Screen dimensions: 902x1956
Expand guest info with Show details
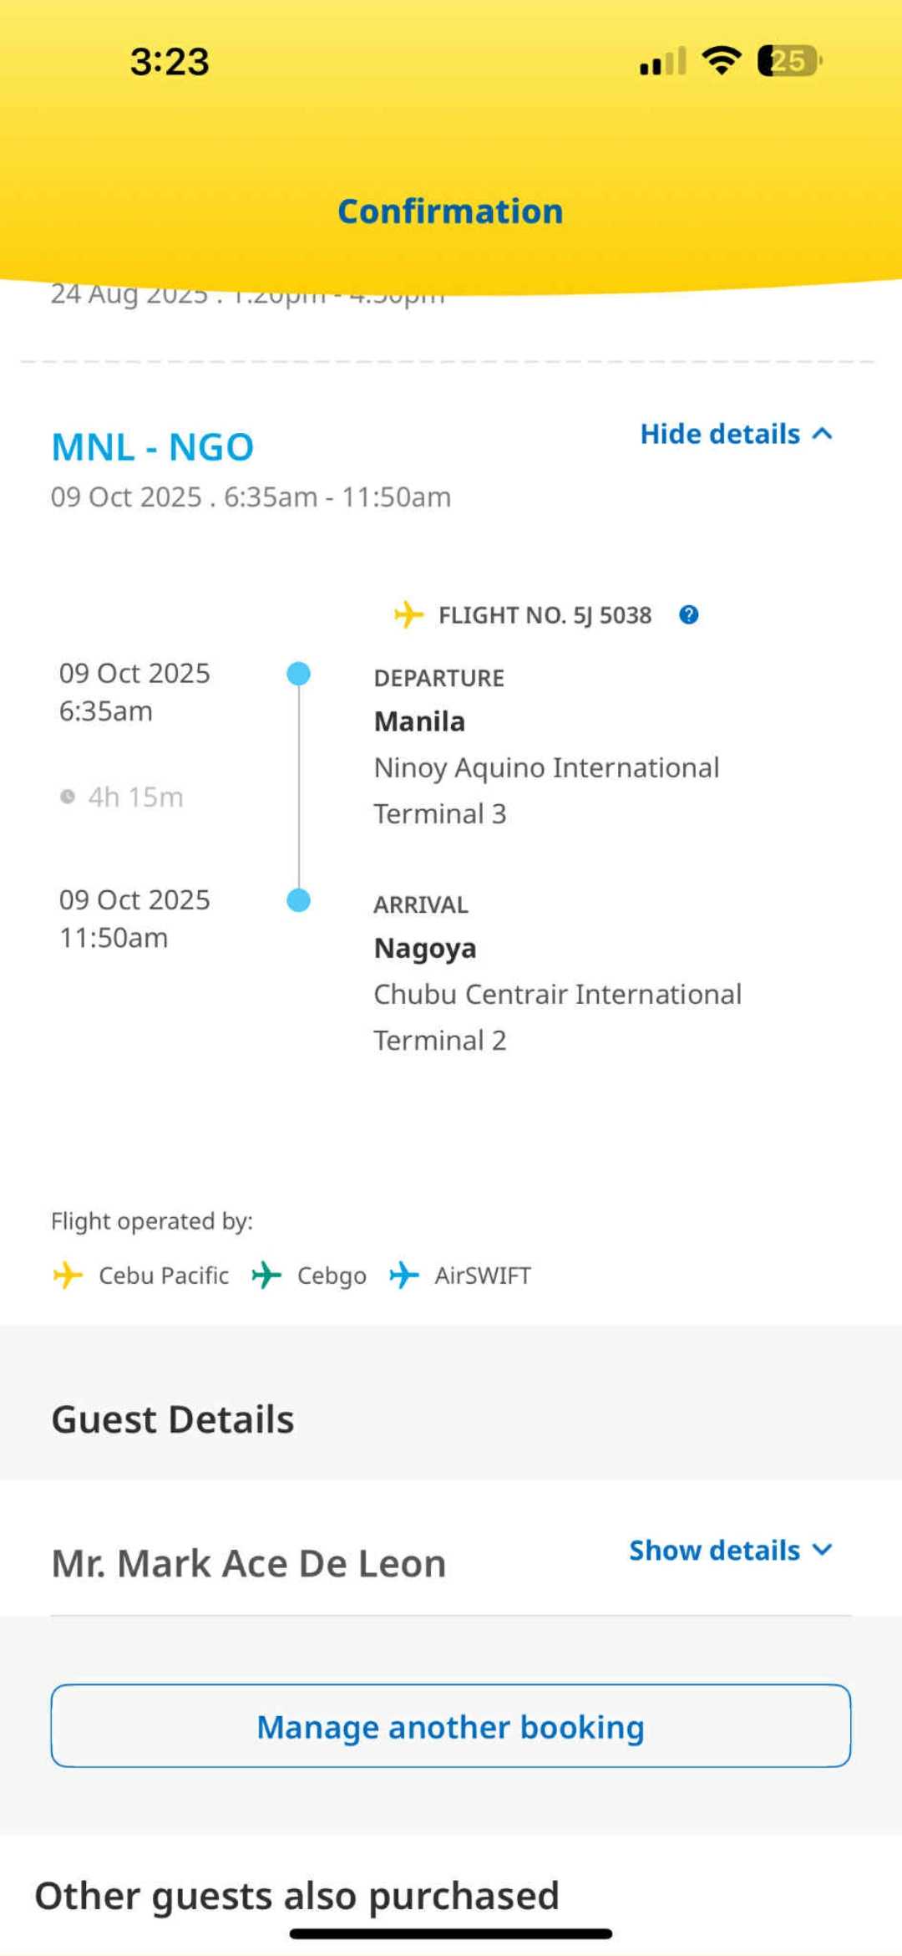pyautogui.click(x=714, y=1551)
